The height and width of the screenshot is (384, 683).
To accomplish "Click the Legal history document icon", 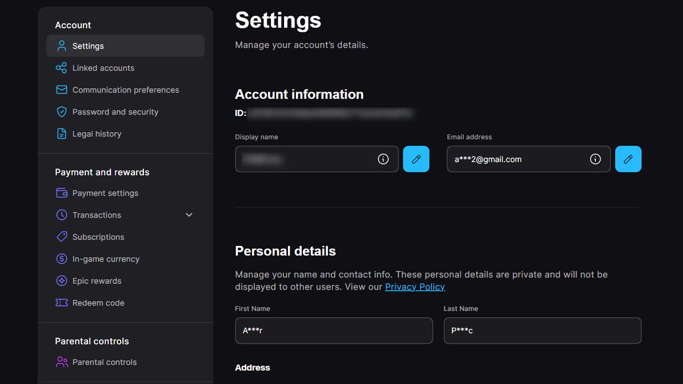I will (61, 134).
